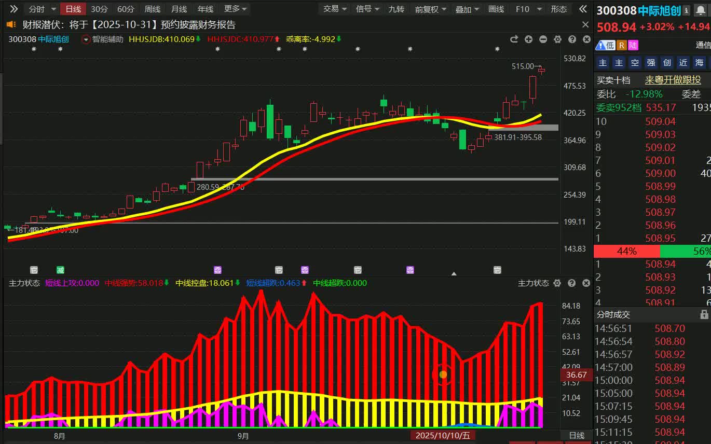Click the 来粤开做跟投 link
Image resolution: width=711 pixels, height=444 pixels.
[x=673, y=80]
